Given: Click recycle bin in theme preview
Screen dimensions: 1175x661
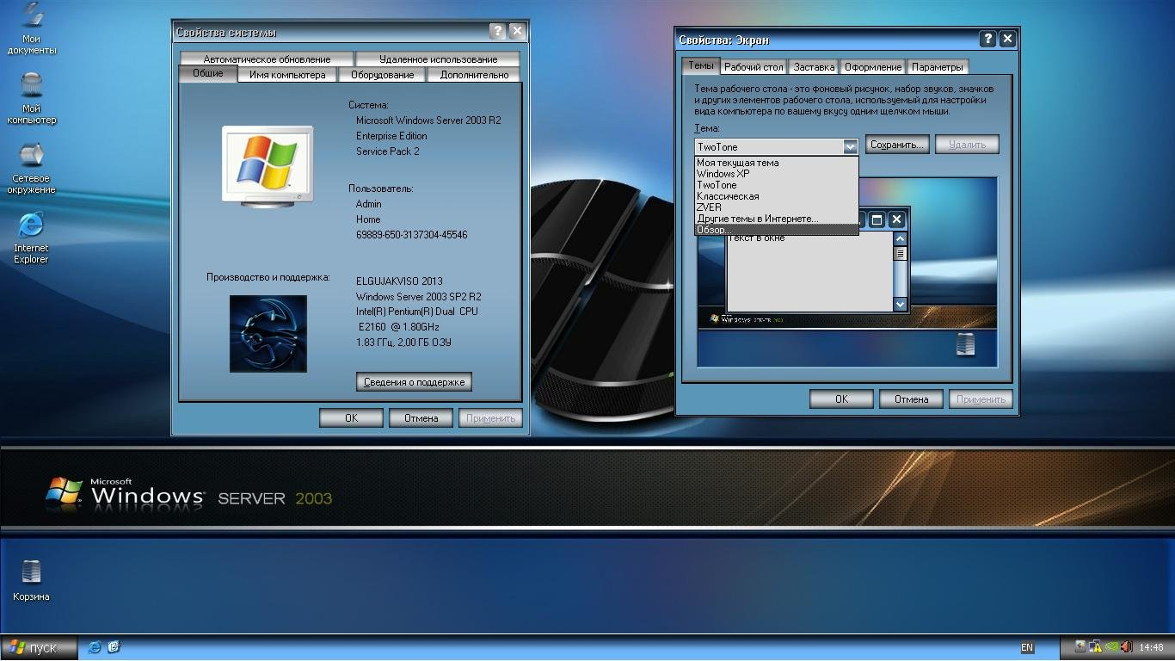Looking at the screenshot, I should point(965,345).
